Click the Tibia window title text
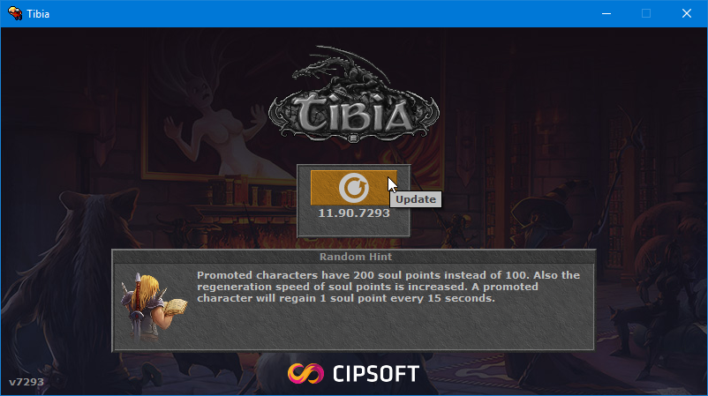 [x=38, y=14]
